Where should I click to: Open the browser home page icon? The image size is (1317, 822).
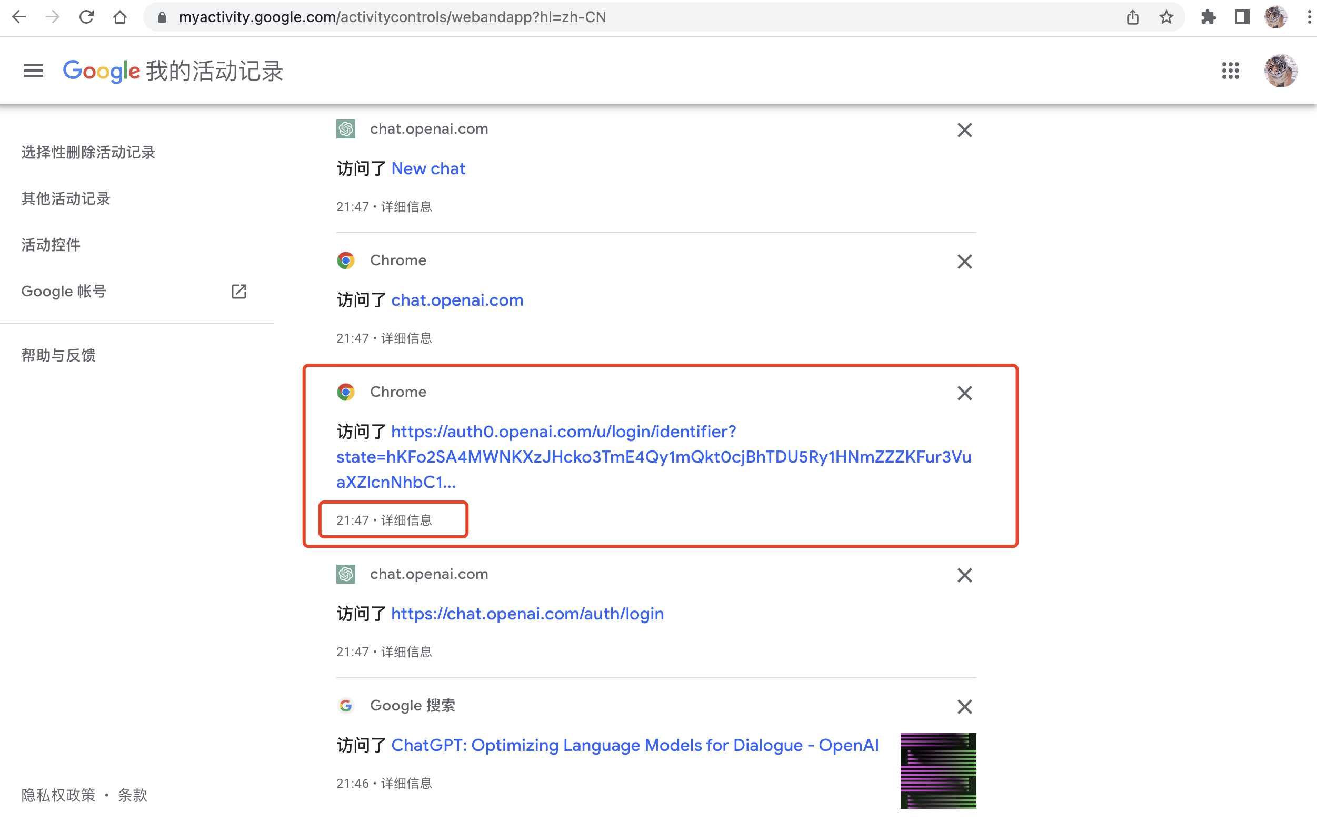tap(120, 17)
